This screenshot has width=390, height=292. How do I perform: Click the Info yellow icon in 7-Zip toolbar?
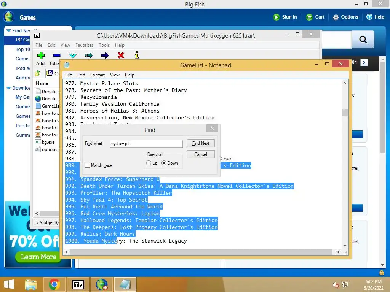(x=137, y=55)
